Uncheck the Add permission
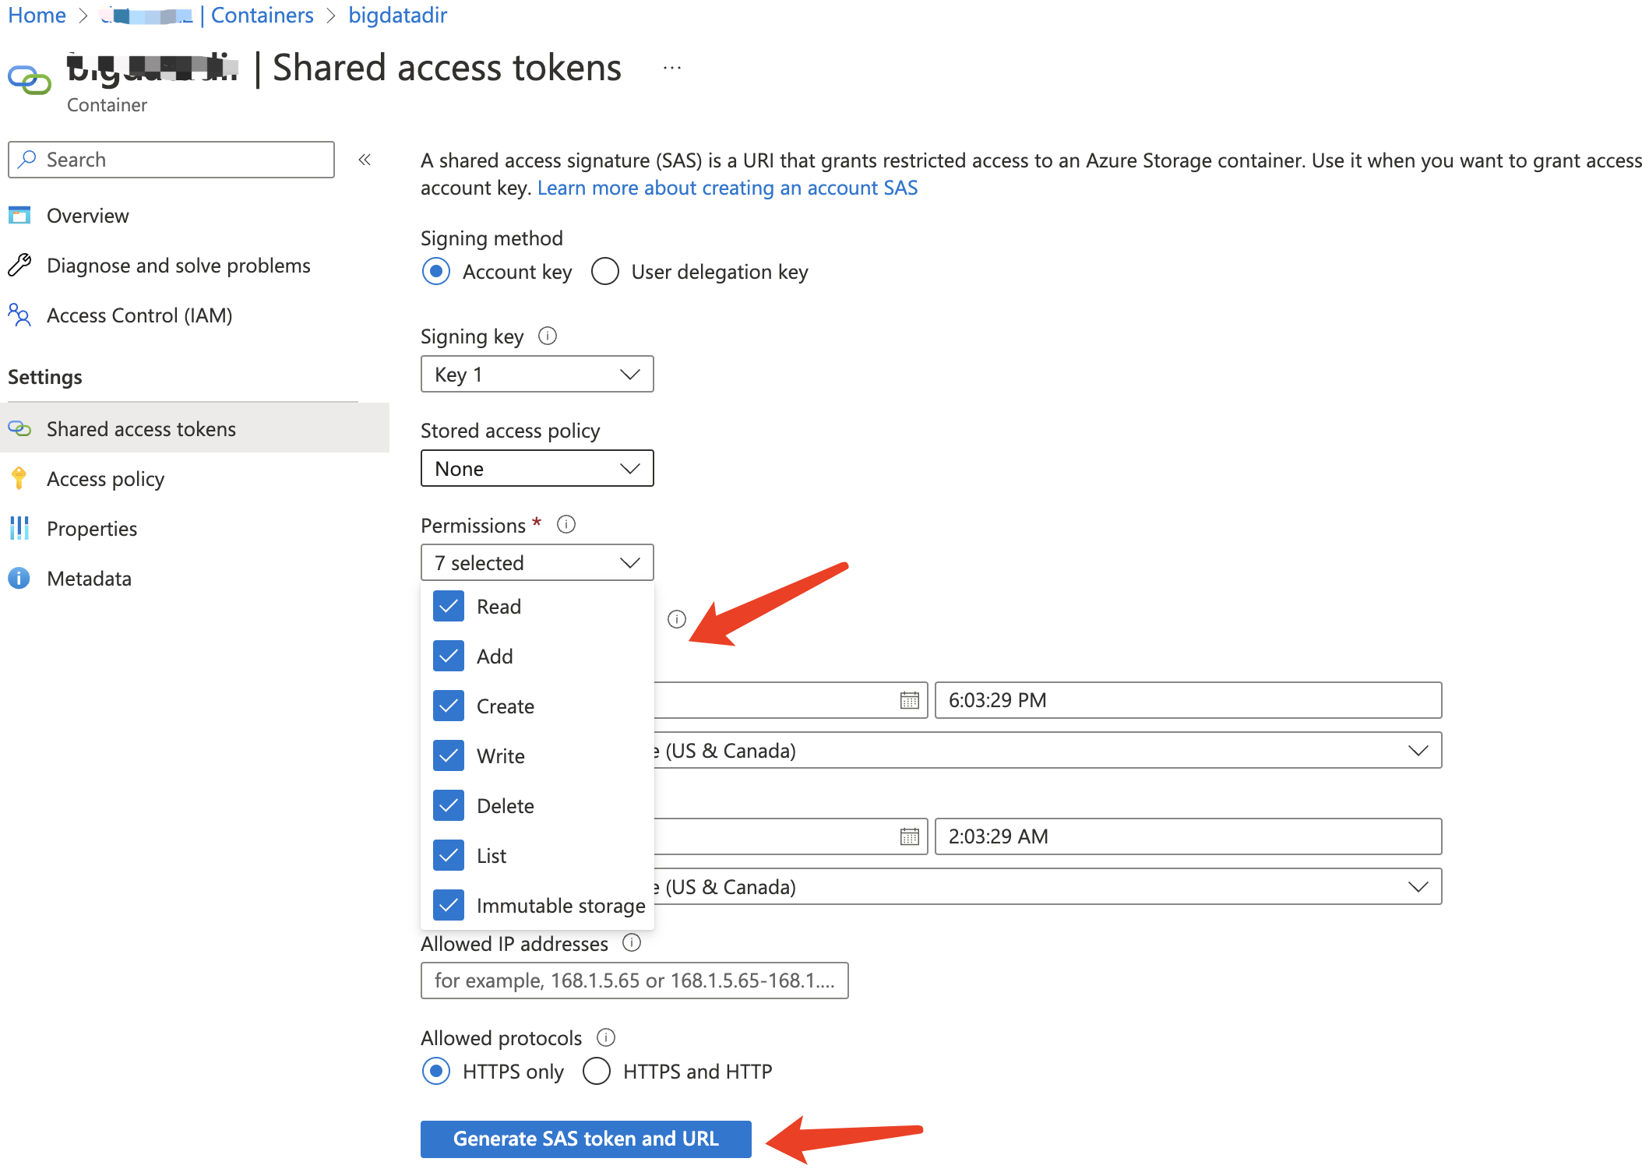 pyautogui.click(x=449, y=656)
